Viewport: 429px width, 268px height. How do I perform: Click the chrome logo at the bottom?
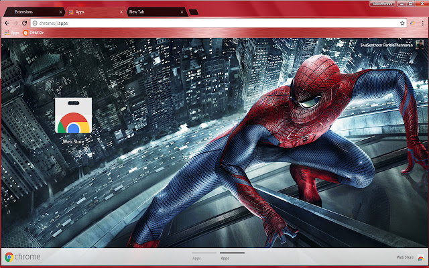coord(23,257)
